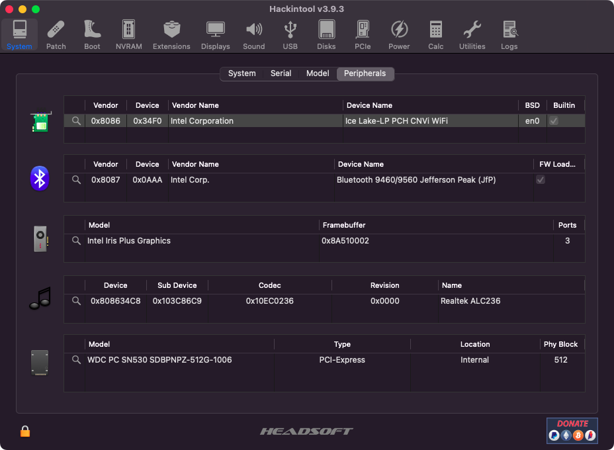Screen dimensions: 614x450
Task: Click the BSD column header
Action: (532, 105)
